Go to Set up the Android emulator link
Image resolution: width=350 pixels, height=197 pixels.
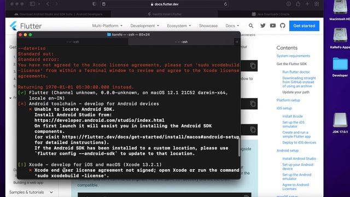pyautogui.click(x=296, y=177)
